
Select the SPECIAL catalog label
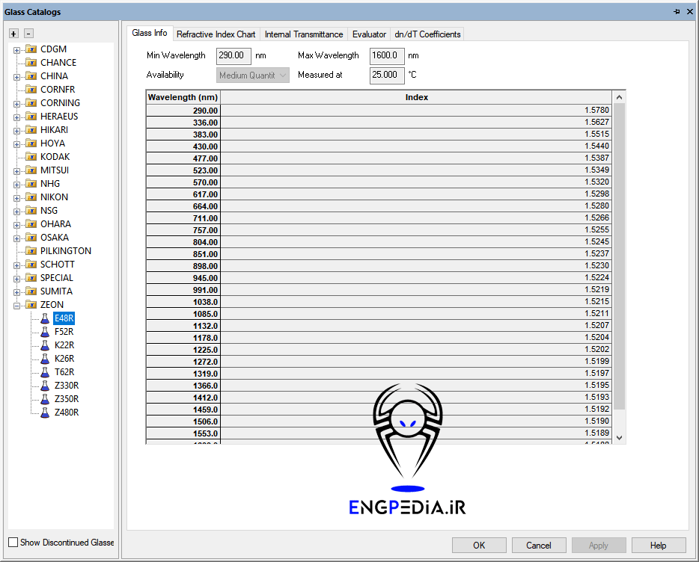(57, 278)
